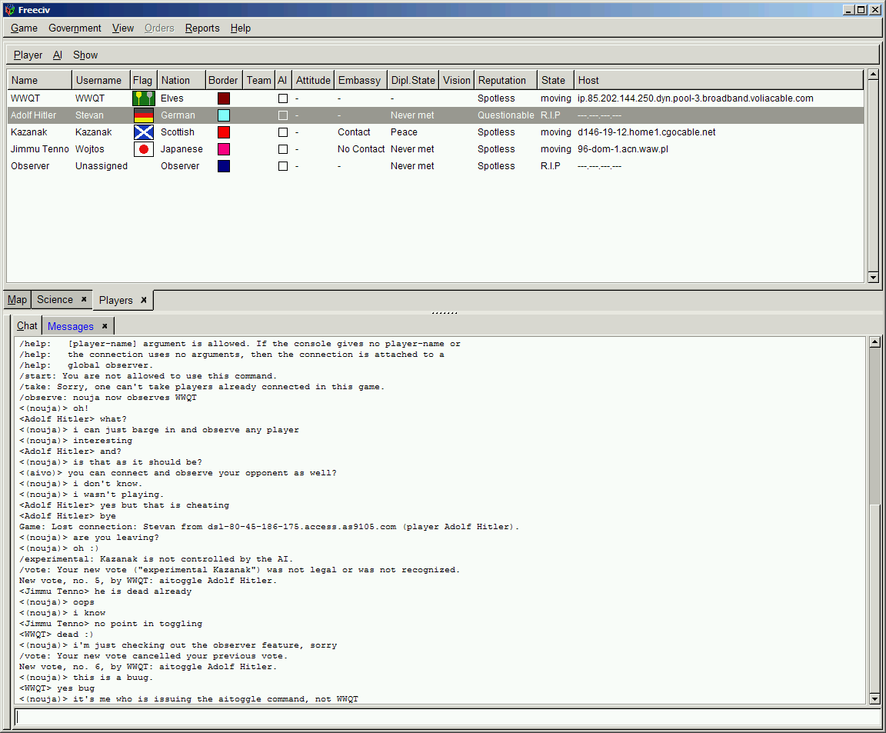The image size is (886, 733).
Task: Sort by the Nation column header
Action: pyautogui.click(x=180, y=80)
